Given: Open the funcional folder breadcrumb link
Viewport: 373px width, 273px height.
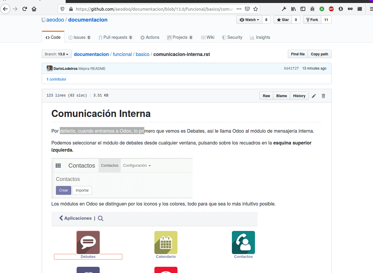Looking at the screenshot, I should click(122, 54).
